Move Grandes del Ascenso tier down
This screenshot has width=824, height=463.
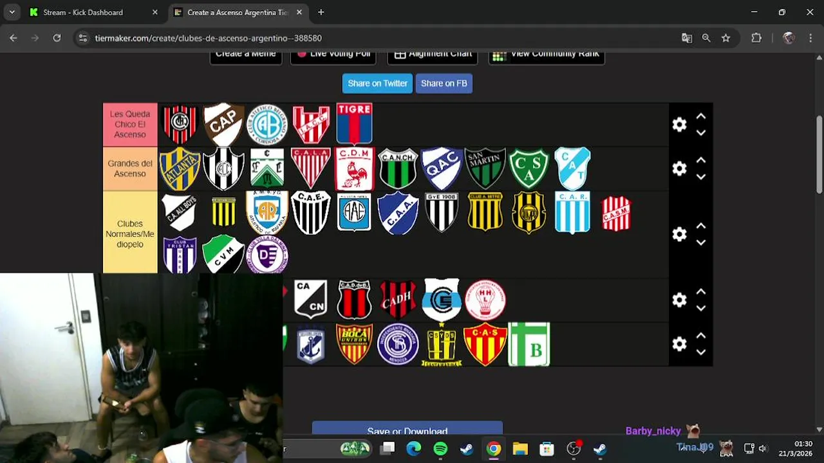click(701, 177)
